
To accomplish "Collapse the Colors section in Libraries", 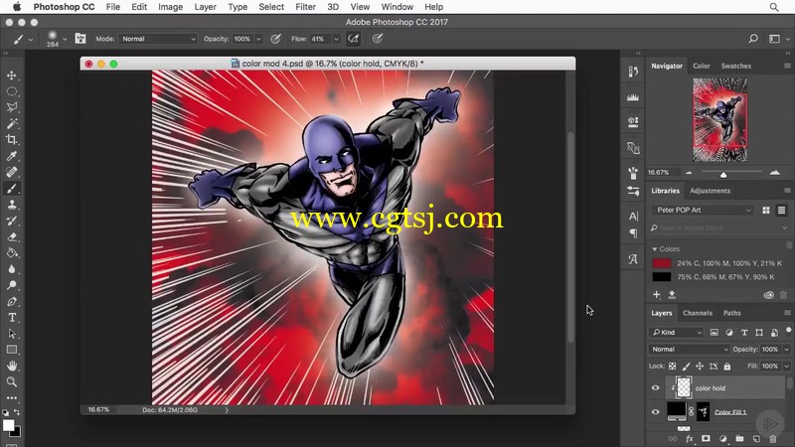I will pos(655,249).
